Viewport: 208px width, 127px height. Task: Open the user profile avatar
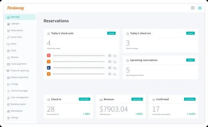point(200,8)
